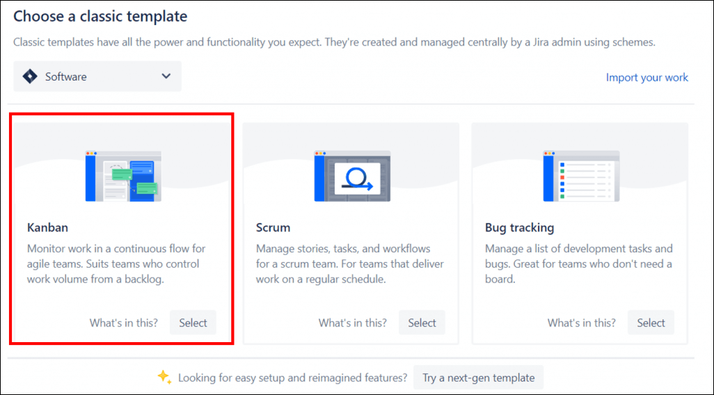Click the Try a next-gen template button
The image size is (714, 395).
478,378
